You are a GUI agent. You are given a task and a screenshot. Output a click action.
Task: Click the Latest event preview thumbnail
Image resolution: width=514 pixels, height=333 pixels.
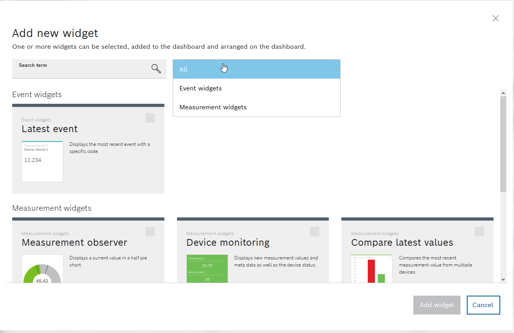pyautogui.click(x=42, y=161)
